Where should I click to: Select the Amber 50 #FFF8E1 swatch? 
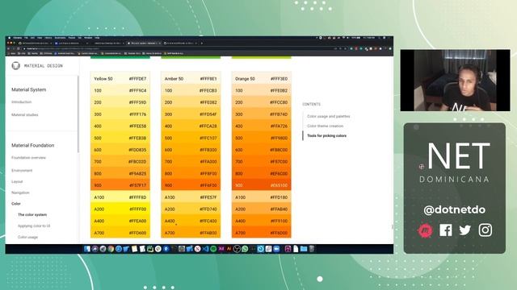191,79
